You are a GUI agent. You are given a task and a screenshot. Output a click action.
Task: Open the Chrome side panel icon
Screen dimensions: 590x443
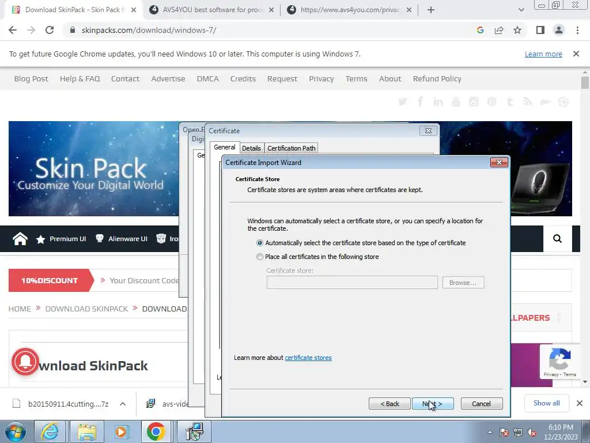click(x=540, y=30)
